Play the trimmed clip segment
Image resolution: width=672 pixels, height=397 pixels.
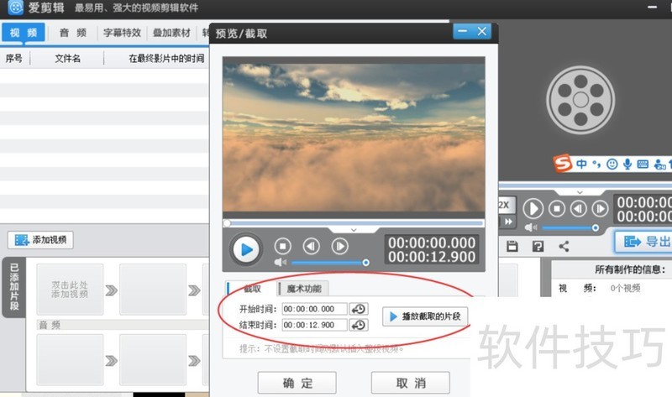point(425,316)
